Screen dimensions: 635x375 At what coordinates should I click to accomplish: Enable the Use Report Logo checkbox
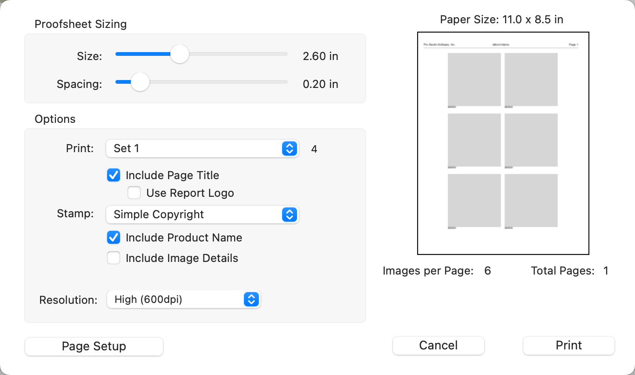click(134, 193)
